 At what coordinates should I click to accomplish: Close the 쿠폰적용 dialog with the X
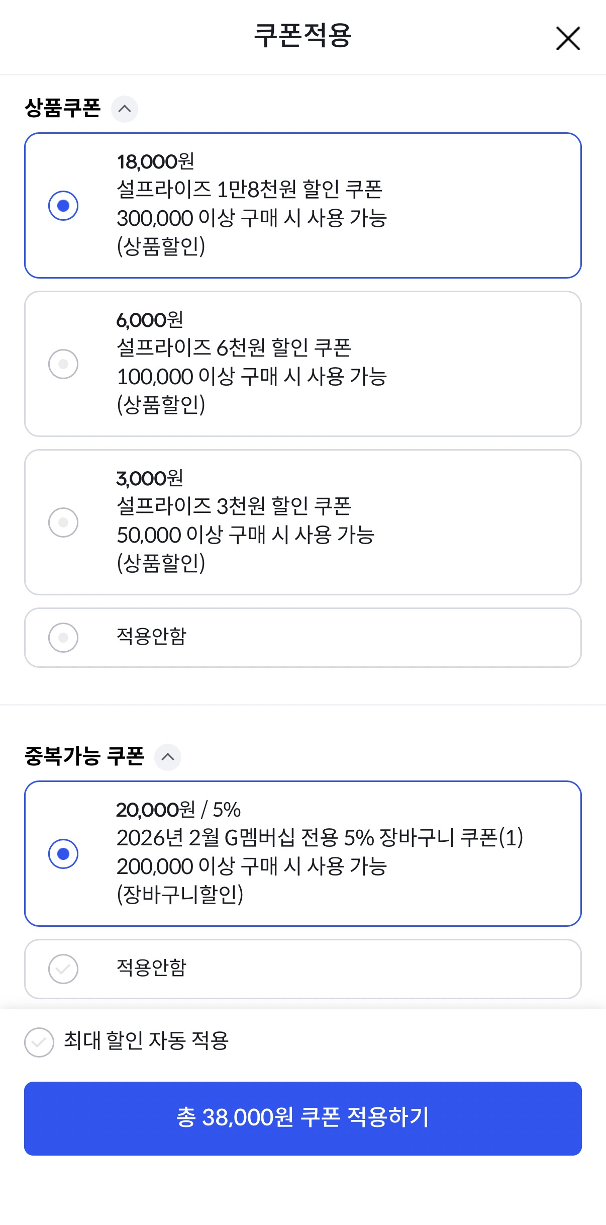click(568, 39)
